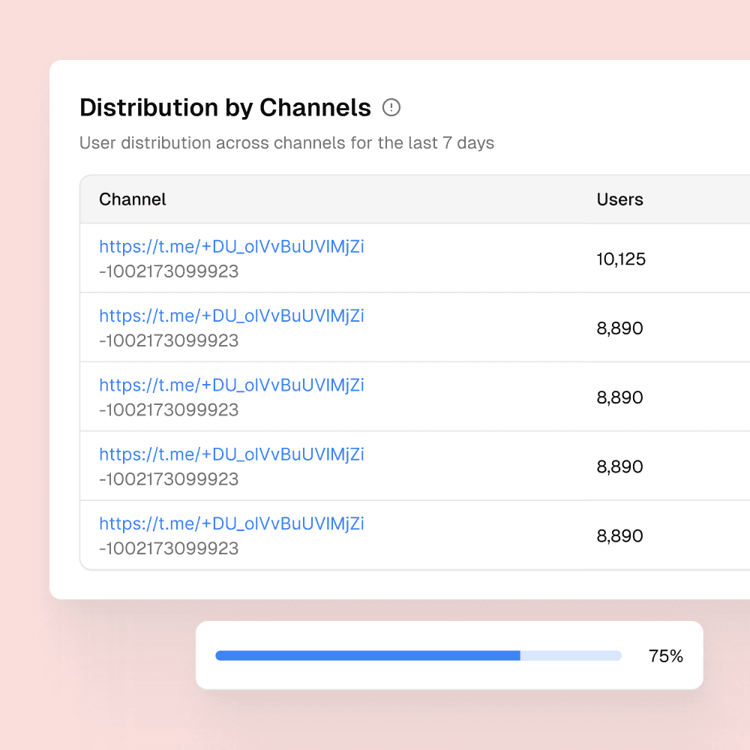Click the 10,125 users value
This screenshot has width=750, height=750.
tap(621, 259)
